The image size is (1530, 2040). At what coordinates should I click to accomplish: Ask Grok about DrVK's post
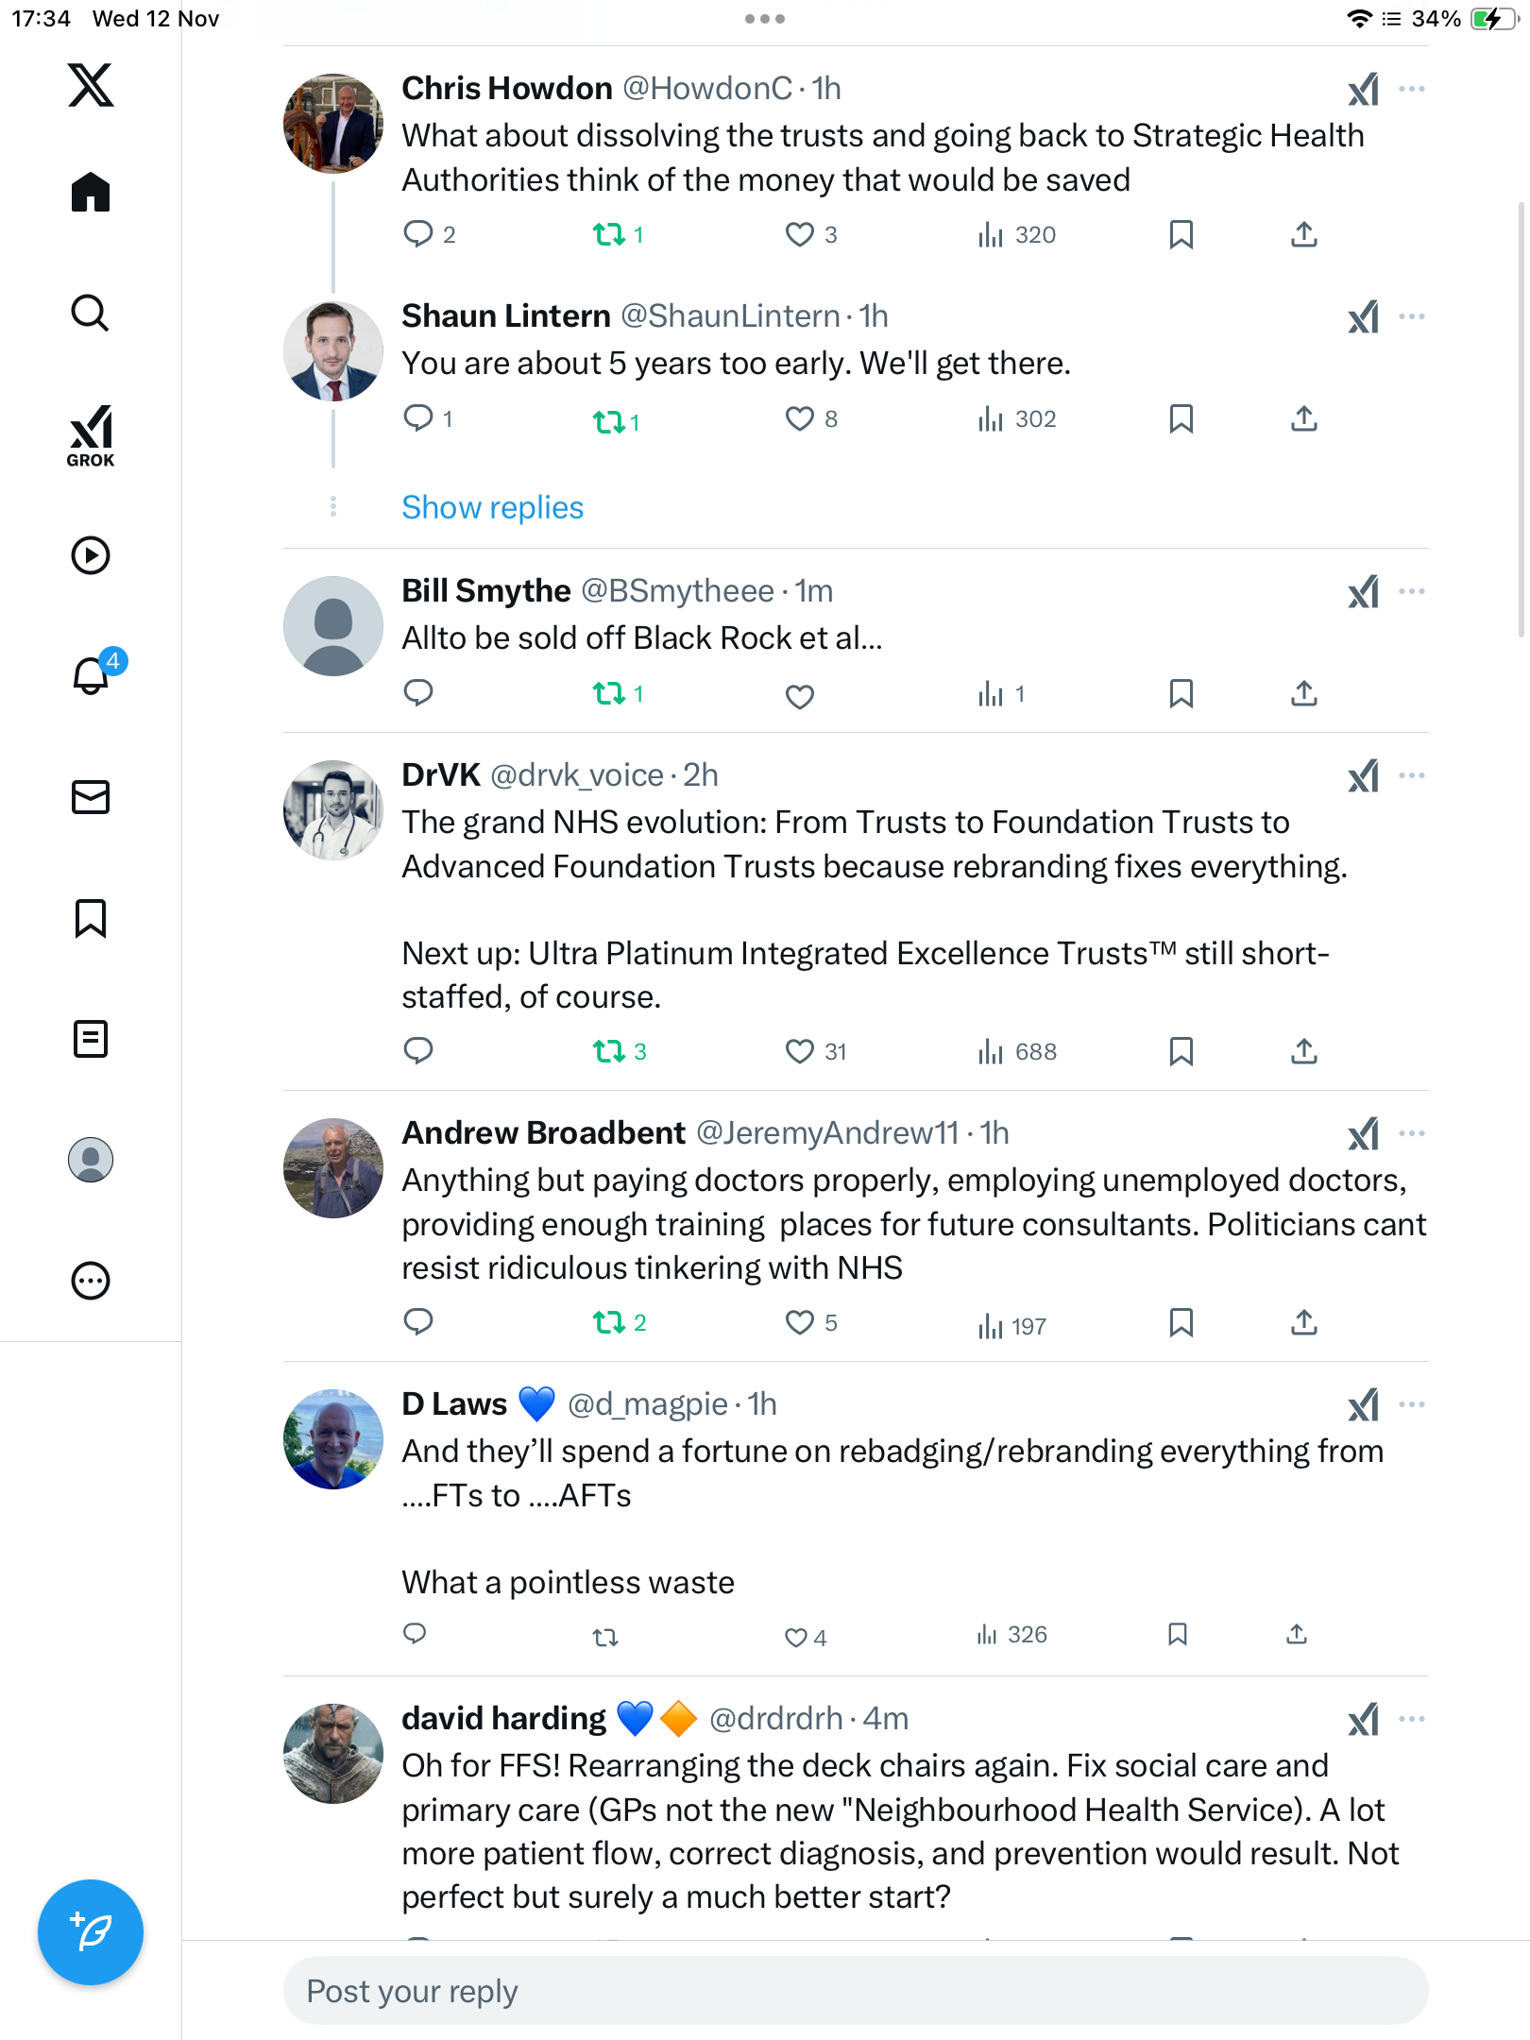pos(1363,776)
